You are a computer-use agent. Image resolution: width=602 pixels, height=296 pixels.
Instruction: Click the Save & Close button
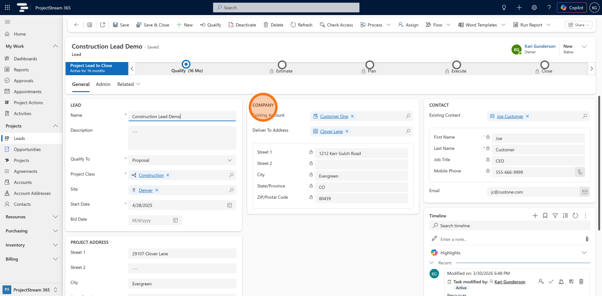point(152,25)
